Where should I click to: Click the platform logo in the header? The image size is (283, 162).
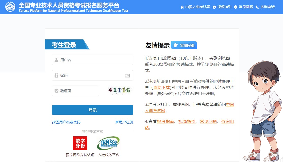pyautogui.click(x=10, y=7)
